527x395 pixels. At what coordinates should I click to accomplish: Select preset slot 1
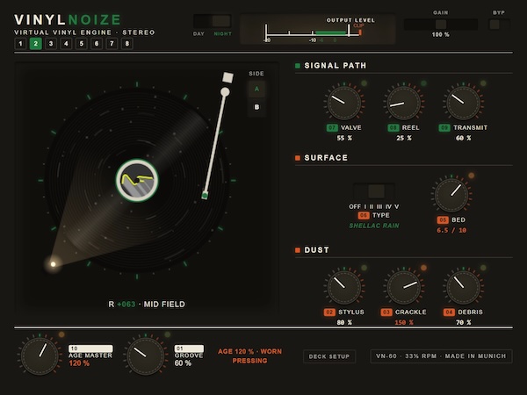[20, 44]
